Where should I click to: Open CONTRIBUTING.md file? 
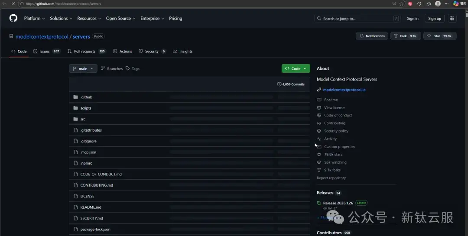[x=97, y=185]
